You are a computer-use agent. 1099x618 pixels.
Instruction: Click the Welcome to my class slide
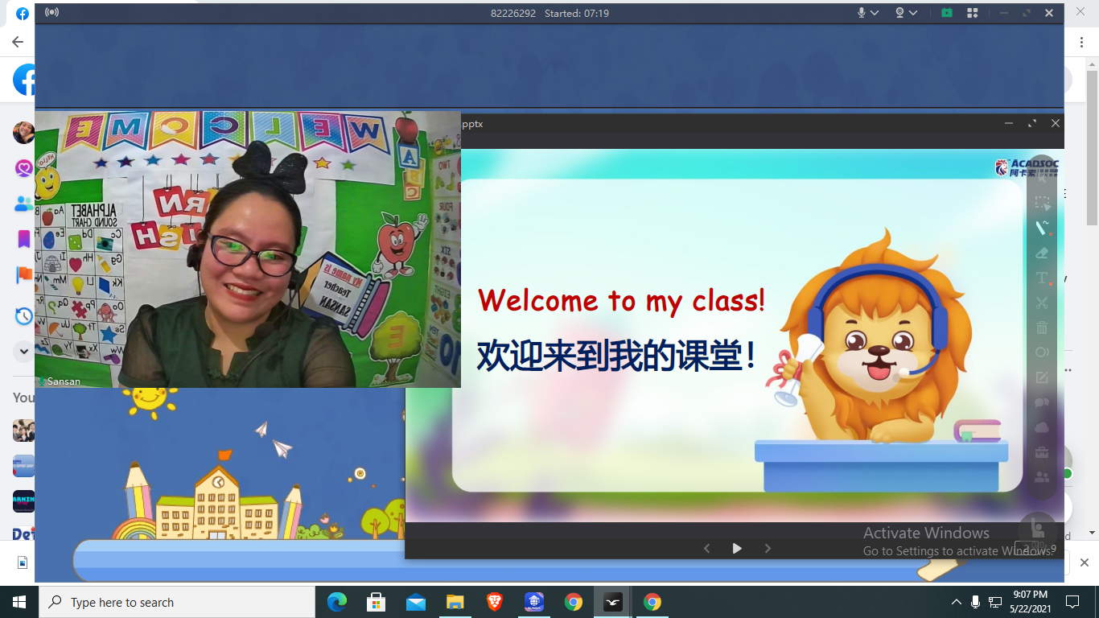coord(736,334)
